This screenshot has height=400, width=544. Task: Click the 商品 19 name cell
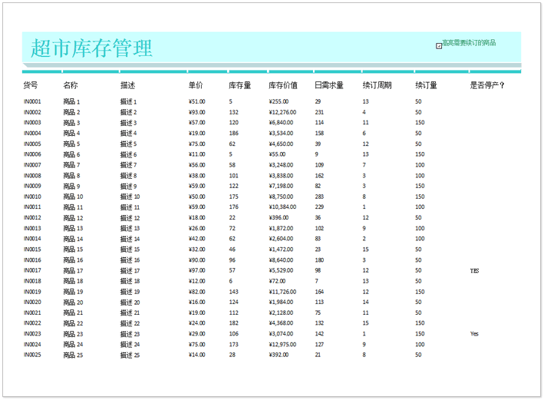[x=73, y=292]
